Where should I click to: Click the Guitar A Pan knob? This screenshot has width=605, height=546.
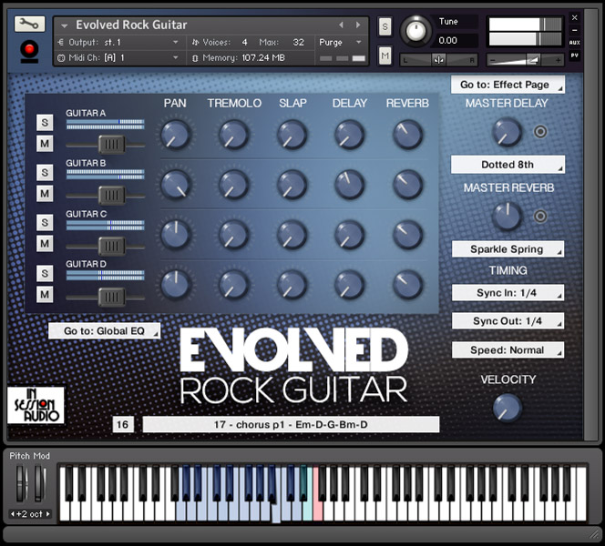[176, 134]
